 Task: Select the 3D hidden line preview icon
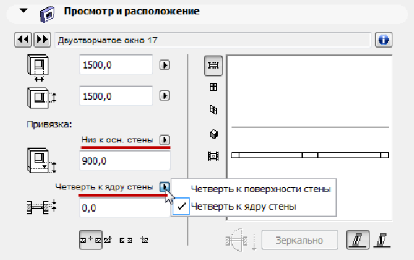(x=213, y=110)
